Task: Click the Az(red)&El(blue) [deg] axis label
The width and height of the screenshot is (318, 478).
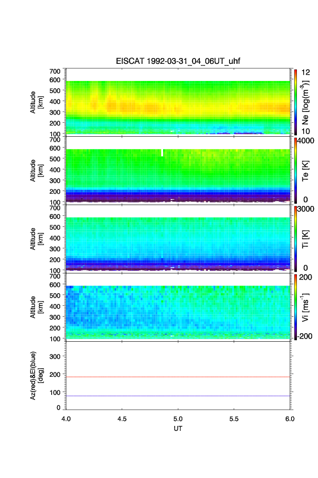Action: coord(36,375)
